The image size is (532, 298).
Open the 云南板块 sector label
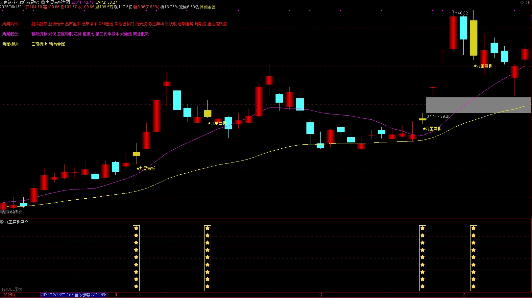[x=39, y=44]
